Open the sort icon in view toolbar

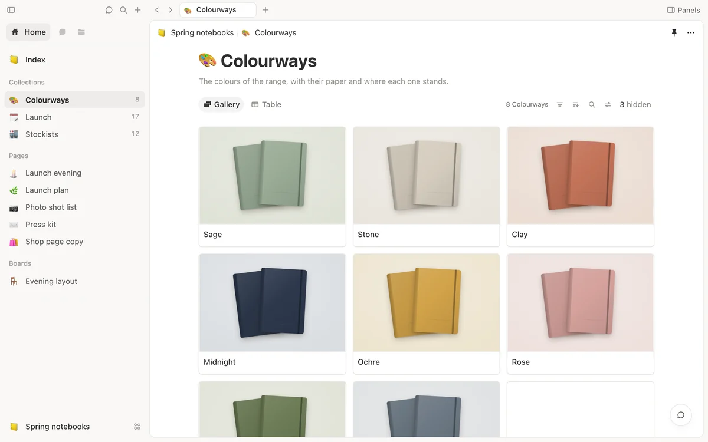(x=576, y=104)
